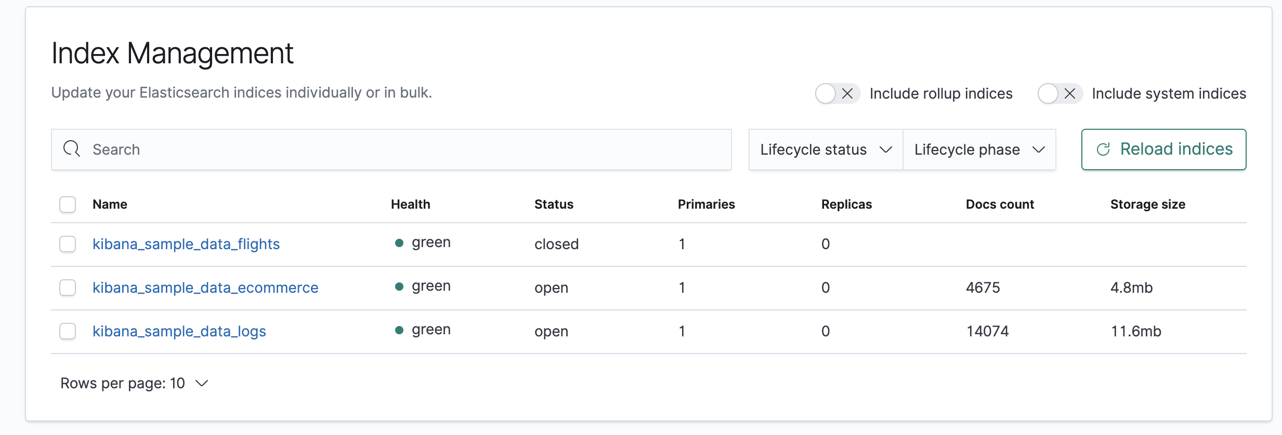Change Rows per page setting
The image size is (1282, 435).
(x=134, y=383)
